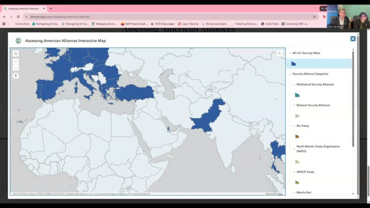Open the map search magnifier icon

tap(279, 53)
